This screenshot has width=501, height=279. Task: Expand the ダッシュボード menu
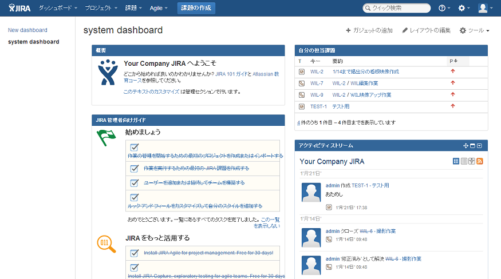[x=58, y=8]
